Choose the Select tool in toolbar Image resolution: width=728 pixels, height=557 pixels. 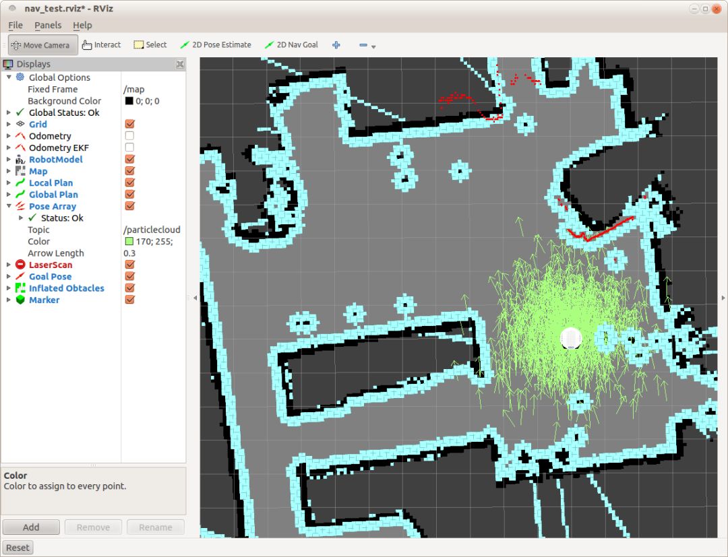coord(150,45)
